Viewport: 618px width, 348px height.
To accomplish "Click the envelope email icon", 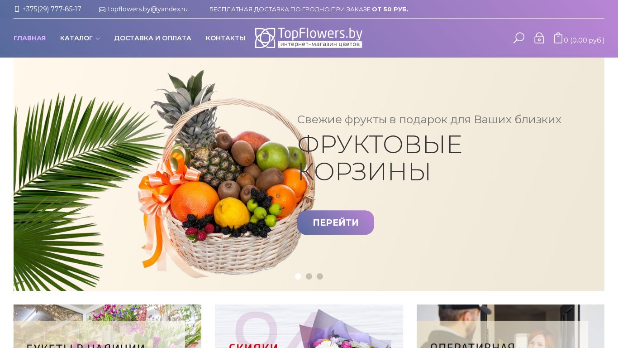I will tap(102, 10).
